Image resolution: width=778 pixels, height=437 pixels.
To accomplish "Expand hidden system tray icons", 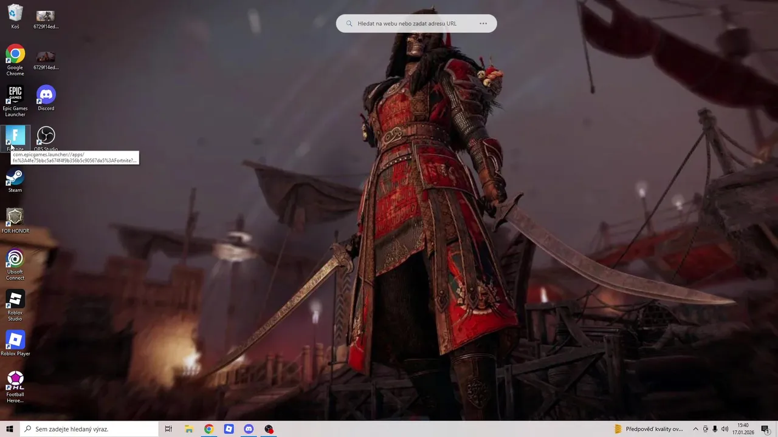I will pos(696,429).
